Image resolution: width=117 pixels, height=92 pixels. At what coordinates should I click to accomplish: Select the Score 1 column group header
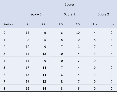pos(70,14)
